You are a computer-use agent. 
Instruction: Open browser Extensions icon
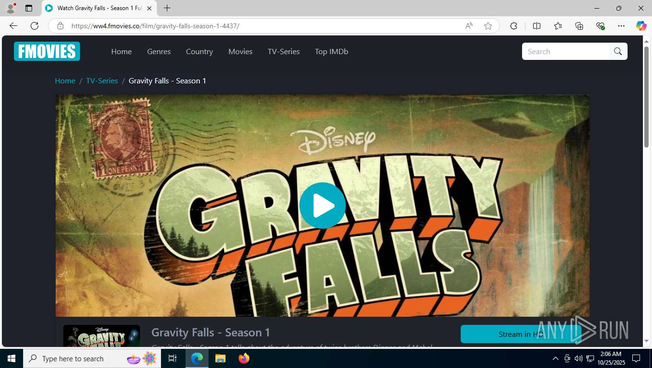[x=514, y=26]
